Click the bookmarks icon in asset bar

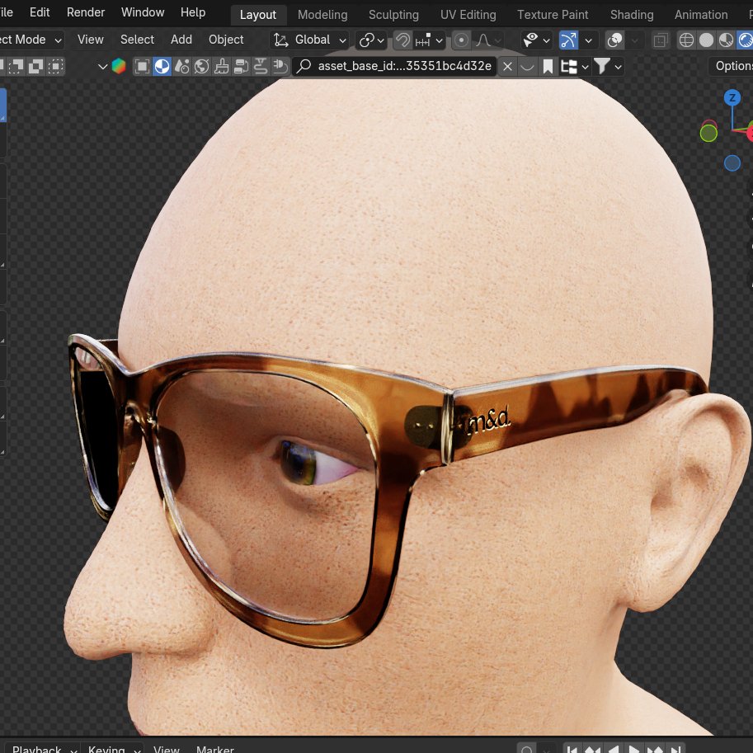coord(548,66)
